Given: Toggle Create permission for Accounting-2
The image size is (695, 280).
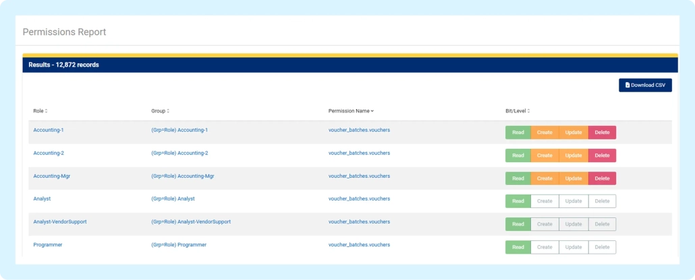Looking at the screenshot, I should click(545, 155).
